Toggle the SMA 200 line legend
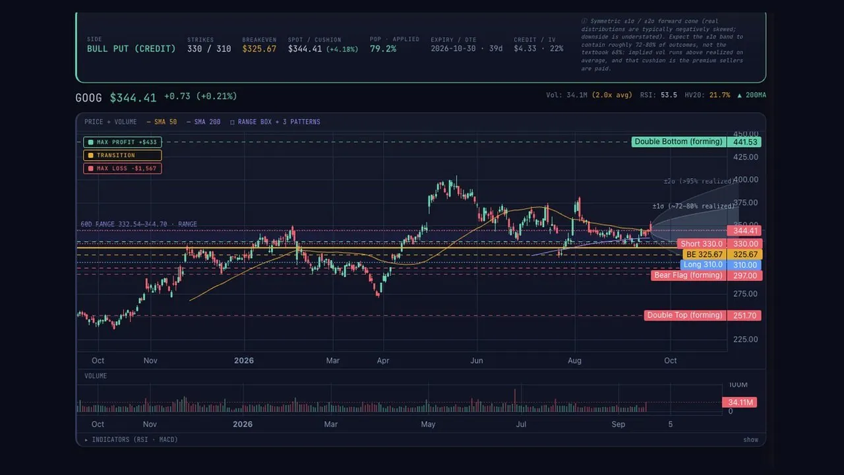 coord(203,122)
